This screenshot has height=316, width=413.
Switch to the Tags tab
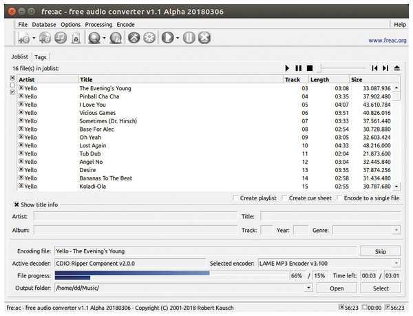(41, 57)
